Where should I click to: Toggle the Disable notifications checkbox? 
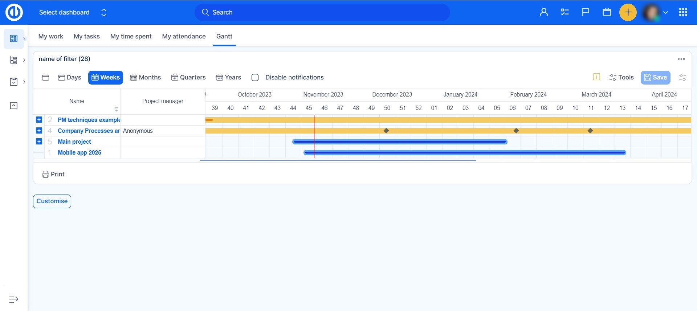pyautogui.click(x=255, y=77)
